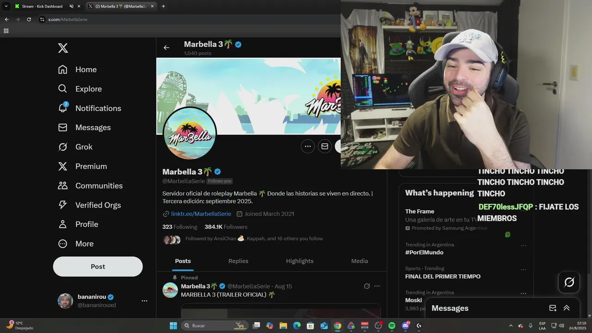Open the taskbar volume control
592x333 pixels.
[561, 326]
